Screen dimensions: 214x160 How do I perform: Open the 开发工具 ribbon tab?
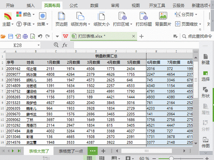point(157,6)
